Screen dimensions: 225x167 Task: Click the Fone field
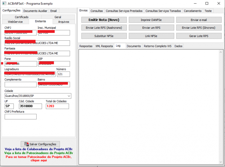coord(21,64)
